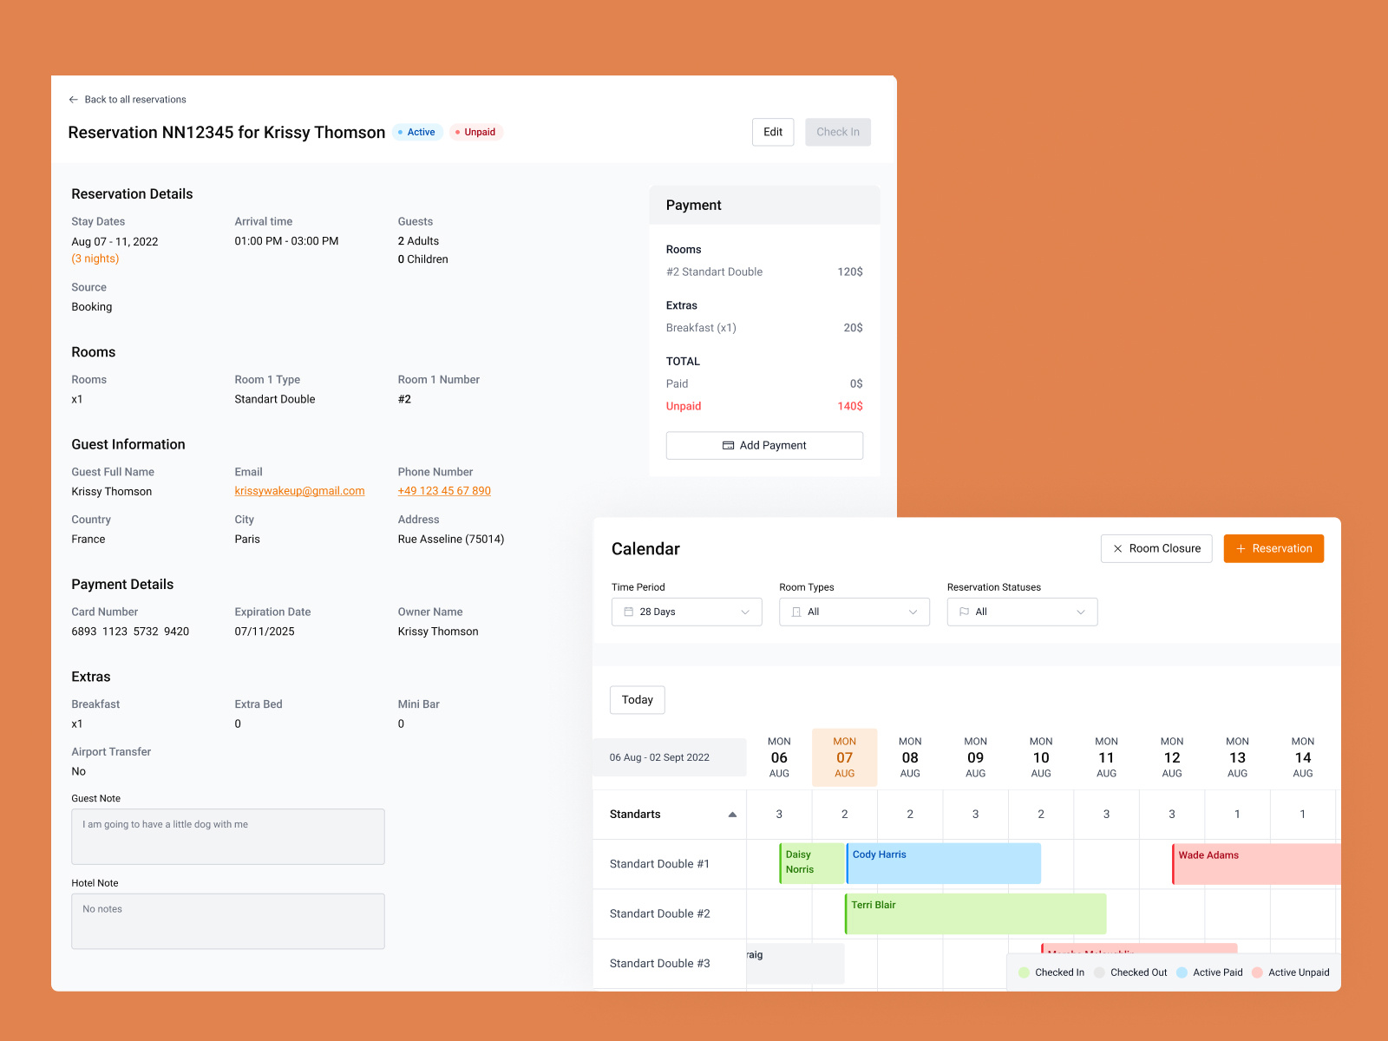Click the Edit button
Viewport: 1388px width, 1041px height.
click(x=772, y=132)
